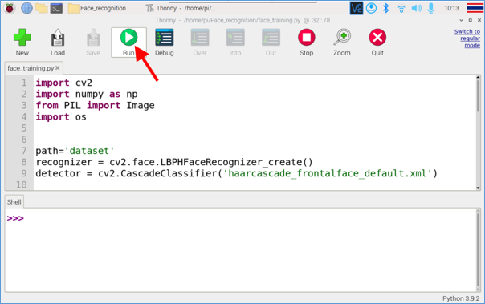Click the Step Out icon
Screen dimensions: 485x304
click(x=271, y=43)
